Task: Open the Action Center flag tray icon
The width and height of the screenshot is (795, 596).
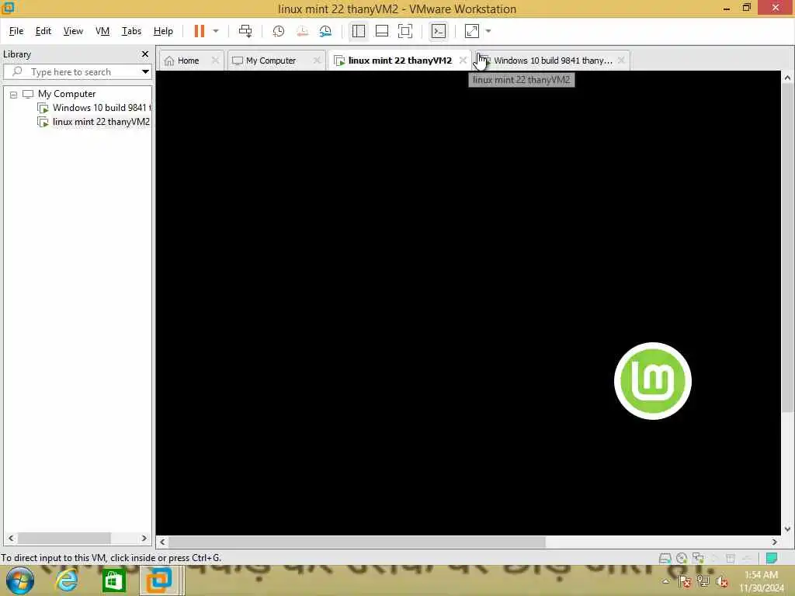Action: pyautogui.click(x=685, y=581)
